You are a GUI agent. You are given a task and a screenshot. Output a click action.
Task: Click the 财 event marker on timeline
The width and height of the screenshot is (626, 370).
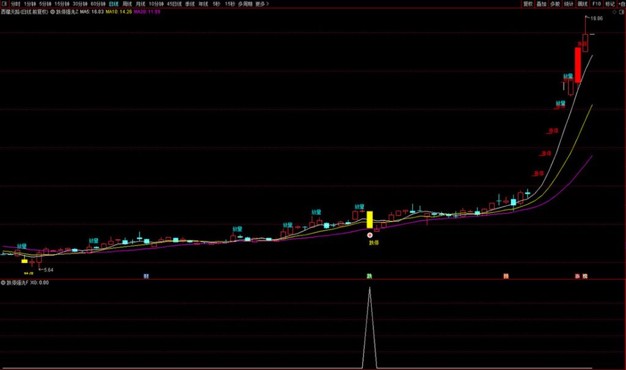146,276
